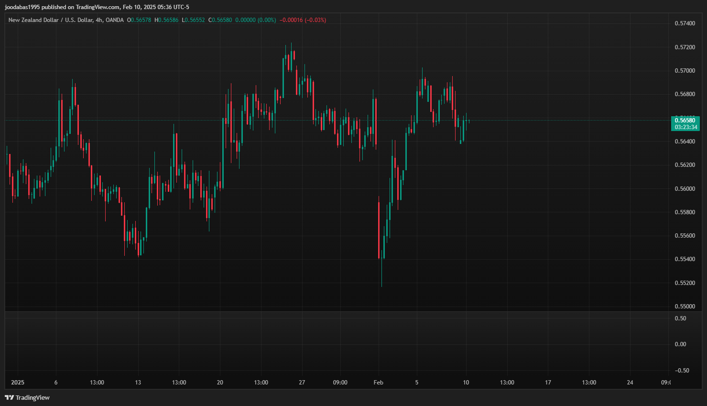
Task: Click the 03:23:34 candle countdown timer
Action: point(685,127)
